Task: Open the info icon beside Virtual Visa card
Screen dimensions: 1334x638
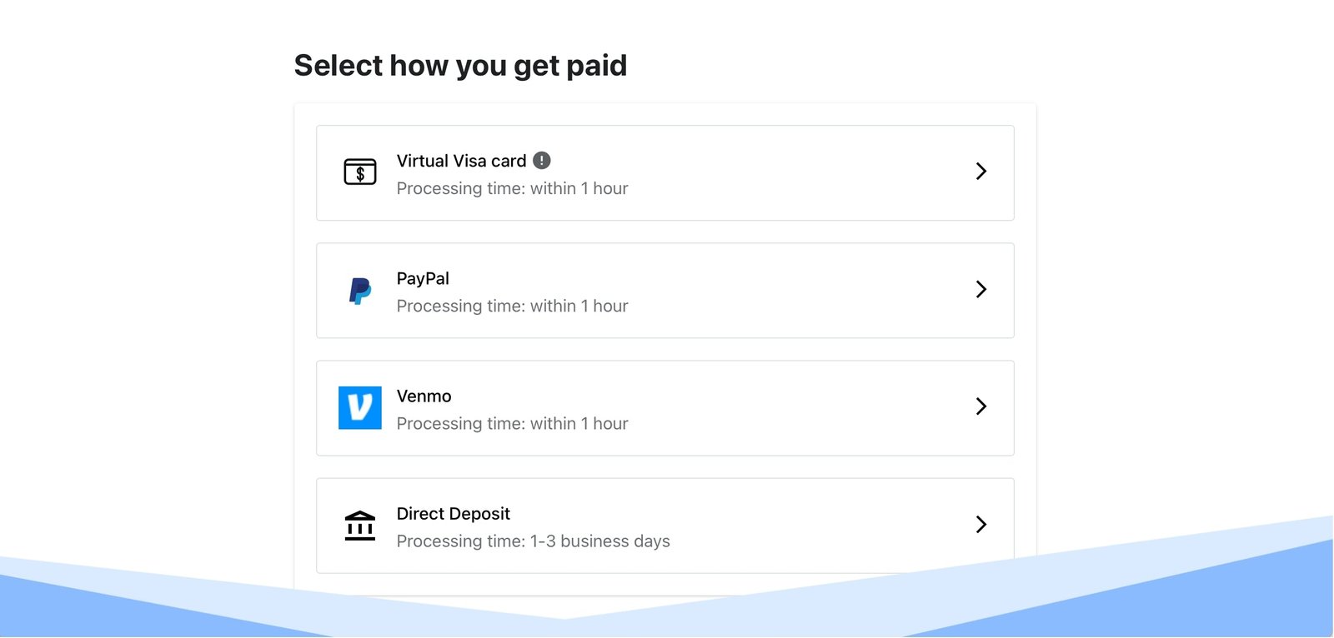Action: coord(542,161)
